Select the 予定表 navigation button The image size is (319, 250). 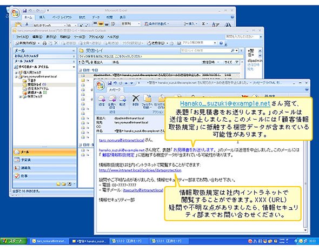click(x=45, y=160)
